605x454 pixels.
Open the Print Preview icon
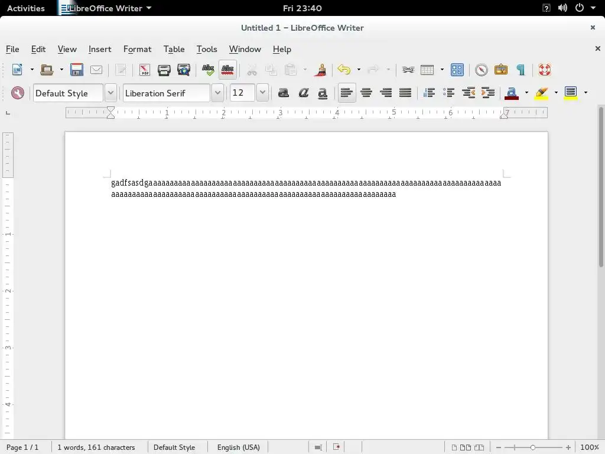[x=184, y=70]
